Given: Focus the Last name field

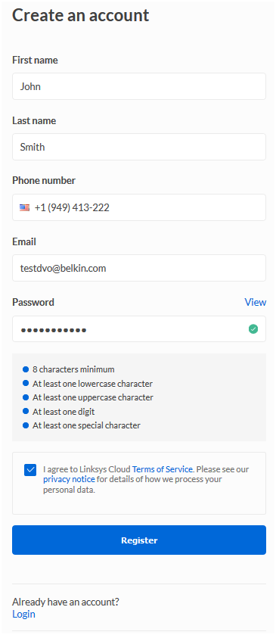Looking at the screenshot, I should coord(139,147).
